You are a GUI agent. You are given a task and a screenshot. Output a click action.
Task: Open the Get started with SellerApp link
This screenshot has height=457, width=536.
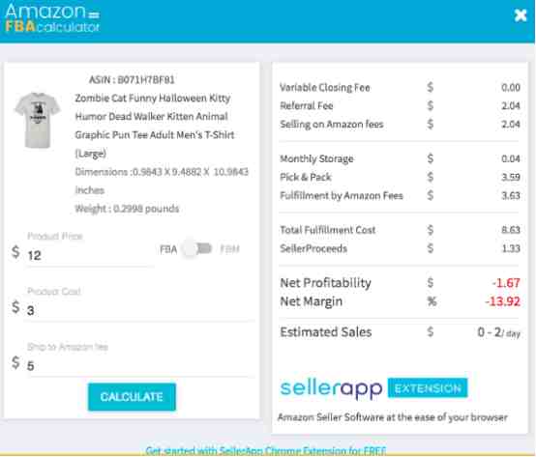(x=266, y=450)
